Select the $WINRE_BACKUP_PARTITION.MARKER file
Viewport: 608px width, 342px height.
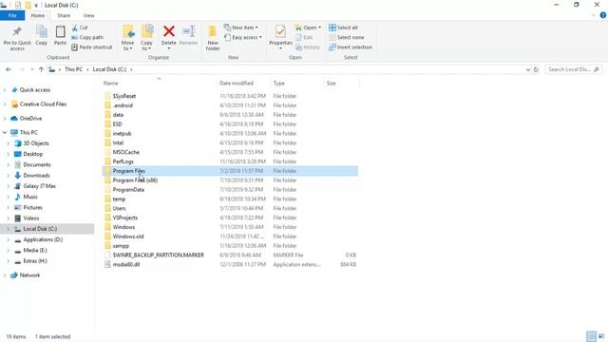[230, 256]
